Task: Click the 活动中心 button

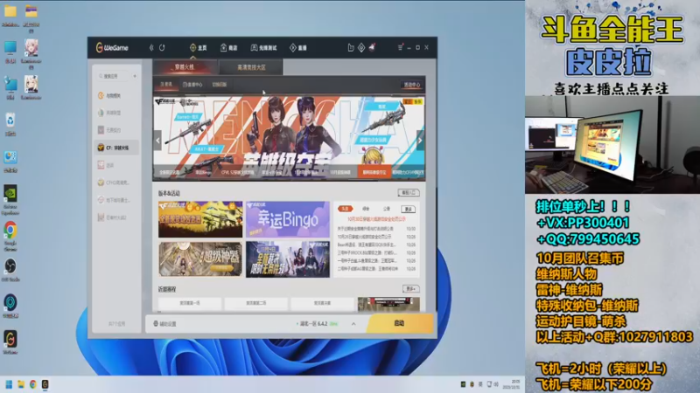Action: pos(411,85)
